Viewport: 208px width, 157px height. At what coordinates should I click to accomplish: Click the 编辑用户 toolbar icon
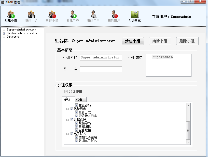pos(93,15)
